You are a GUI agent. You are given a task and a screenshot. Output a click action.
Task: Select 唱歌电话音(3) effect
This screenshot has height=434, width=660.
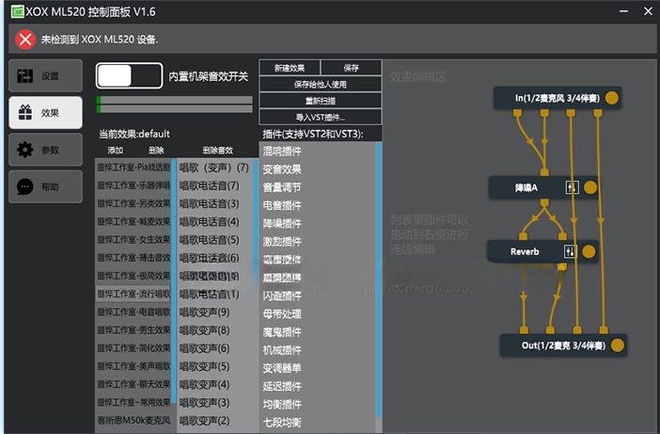pos(214,204)
